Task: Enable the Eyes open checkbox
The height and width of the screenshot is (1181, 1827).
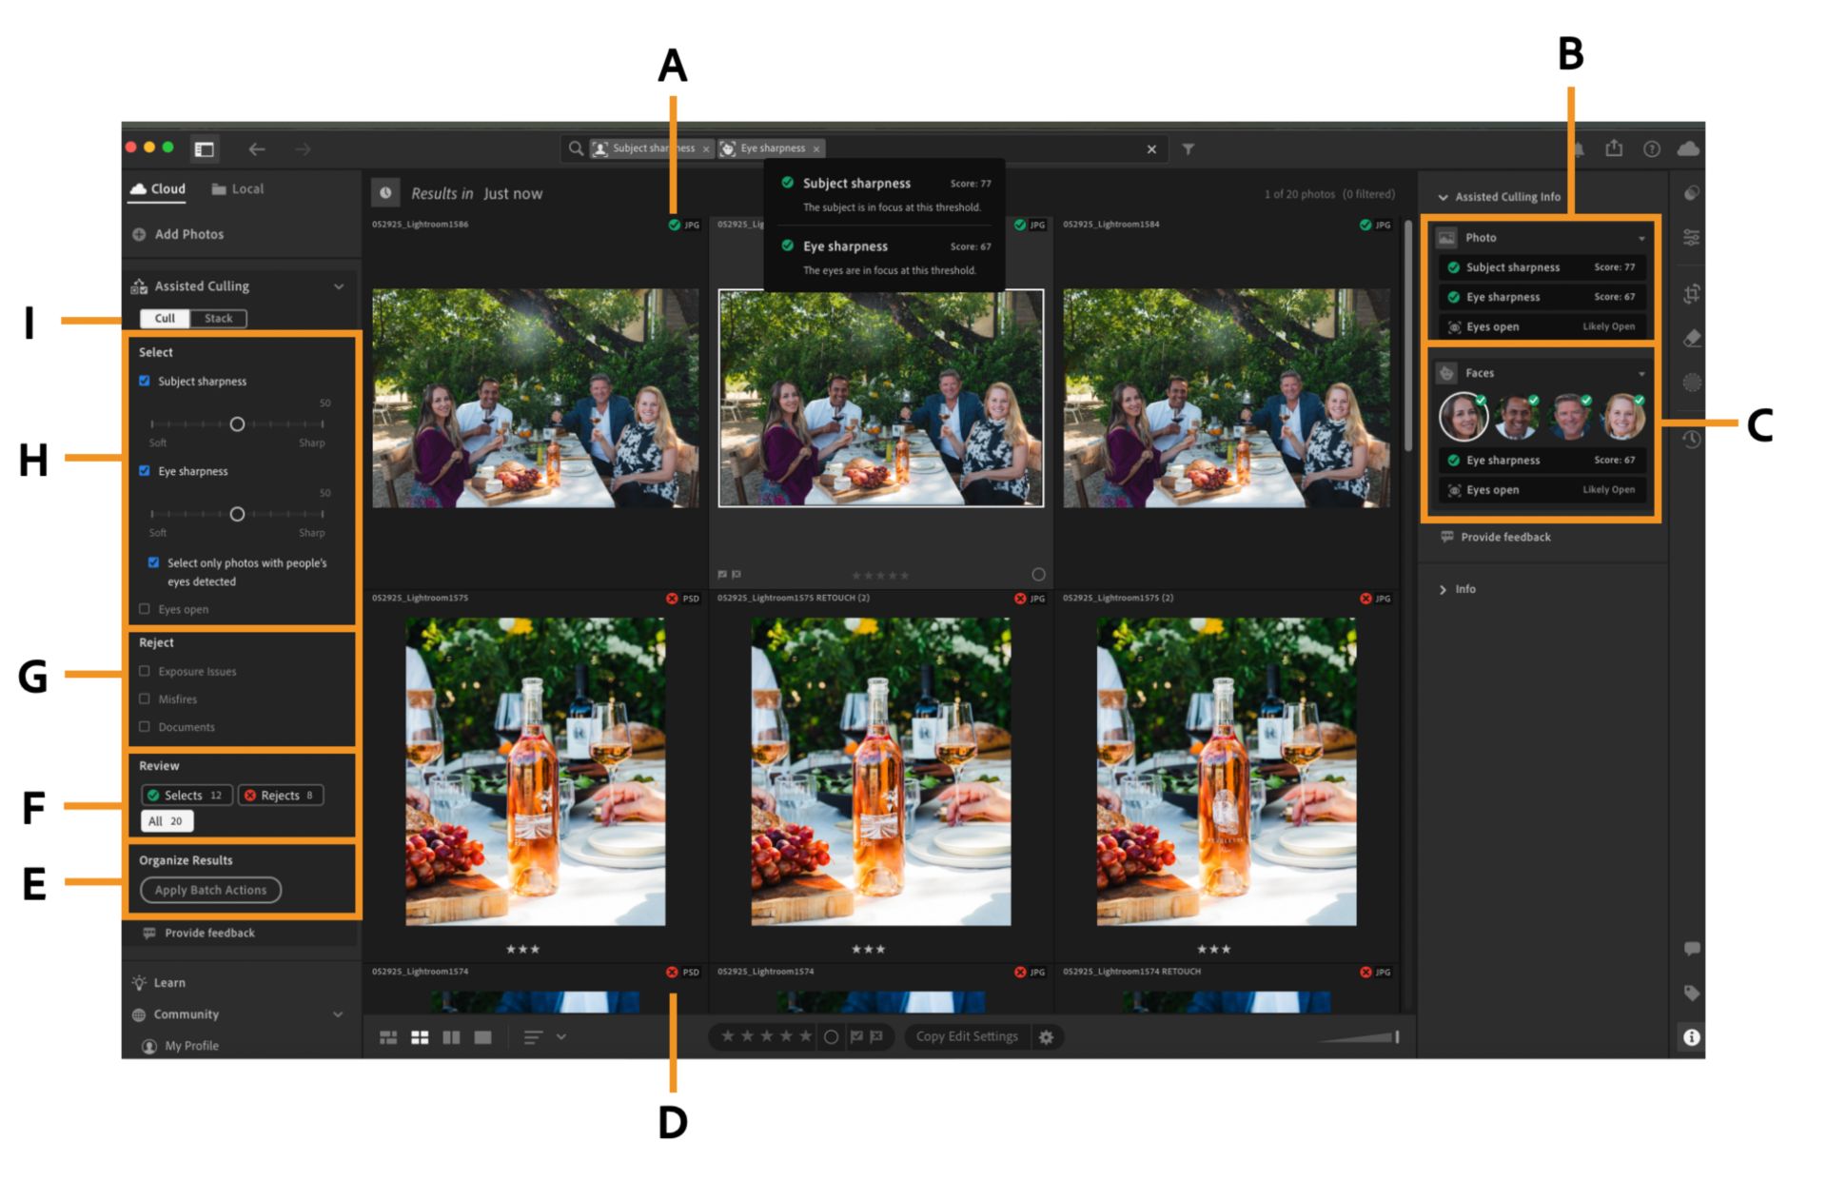Action: point(145,609)
